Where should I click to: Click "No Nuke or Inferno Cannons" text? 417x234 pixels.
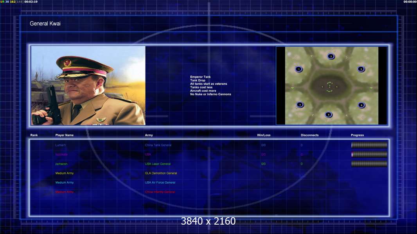pyautogui.click(x=210, y=94)
